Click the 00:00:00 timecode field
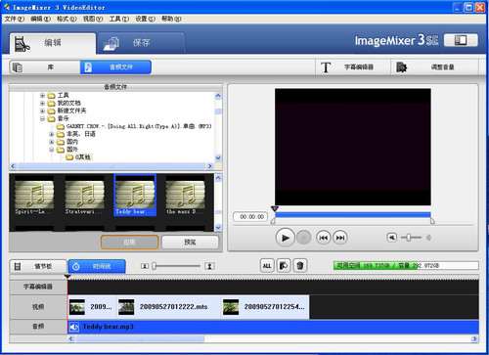 click(x=250, y=217)
